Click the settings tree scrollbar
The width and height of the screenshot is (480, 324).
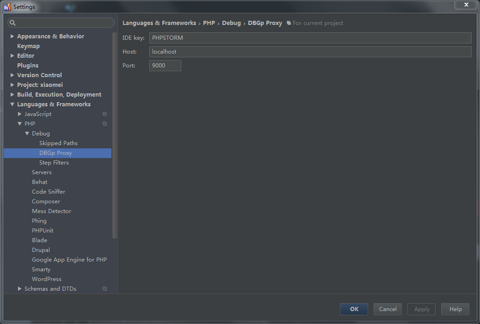[115, 135]
